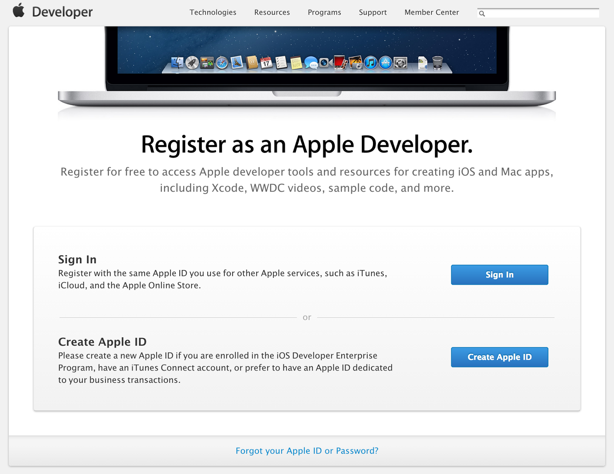Image resolution: width=614 pixels, height=474 pixels.
Task: Click the Messages speech bubble icon
Action: 311,63
